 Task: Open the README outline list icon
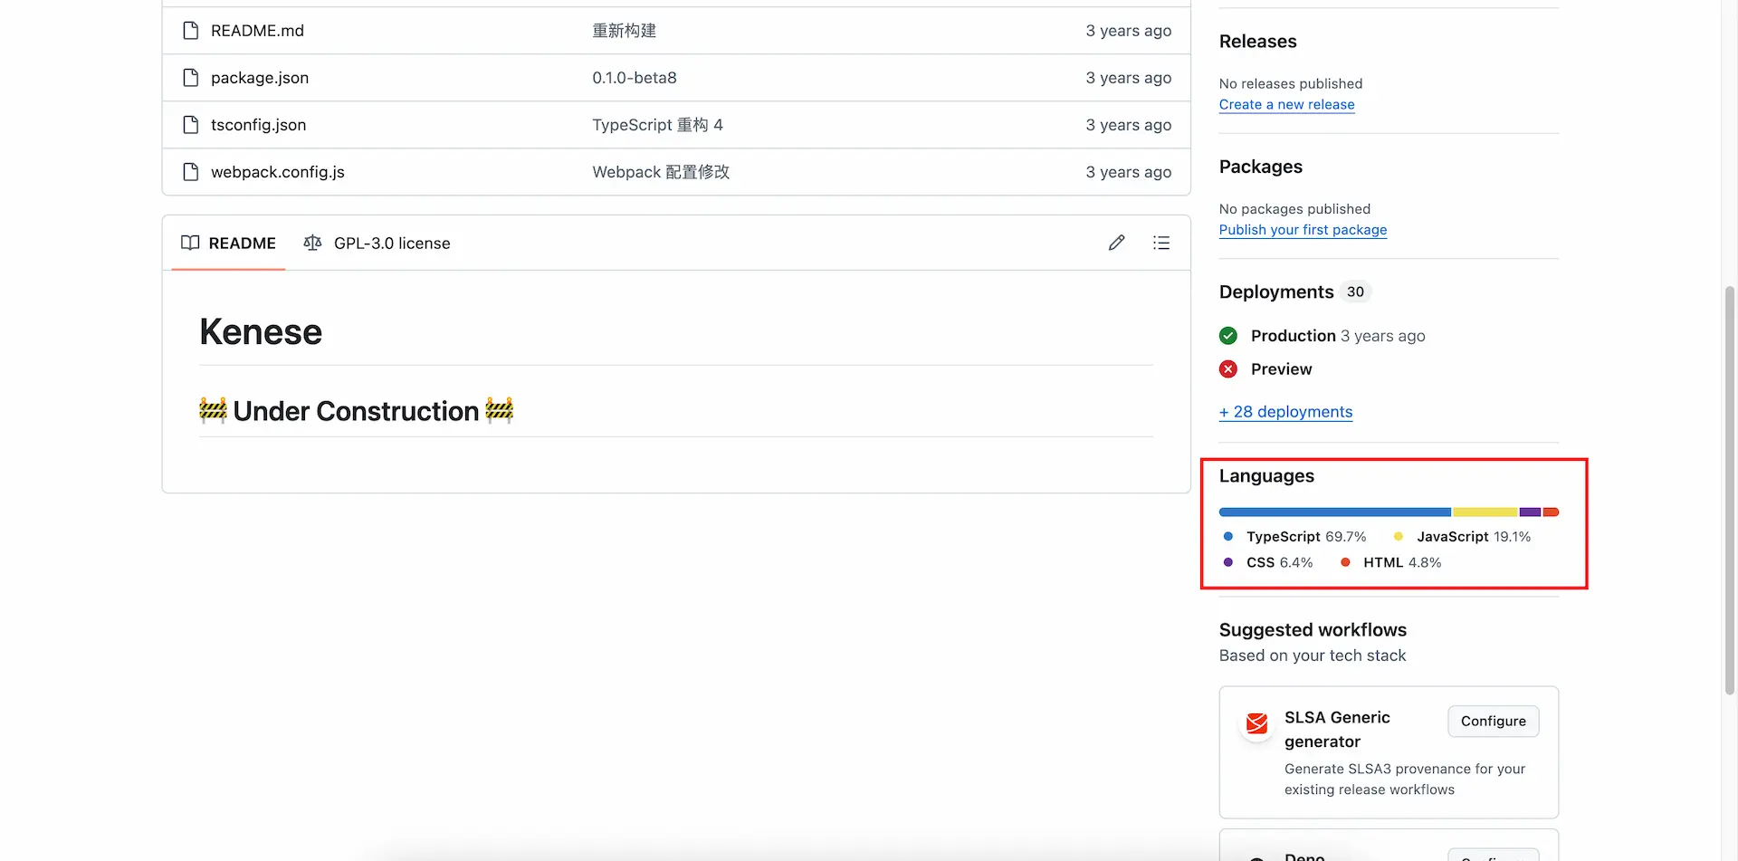coord(1161,243)
